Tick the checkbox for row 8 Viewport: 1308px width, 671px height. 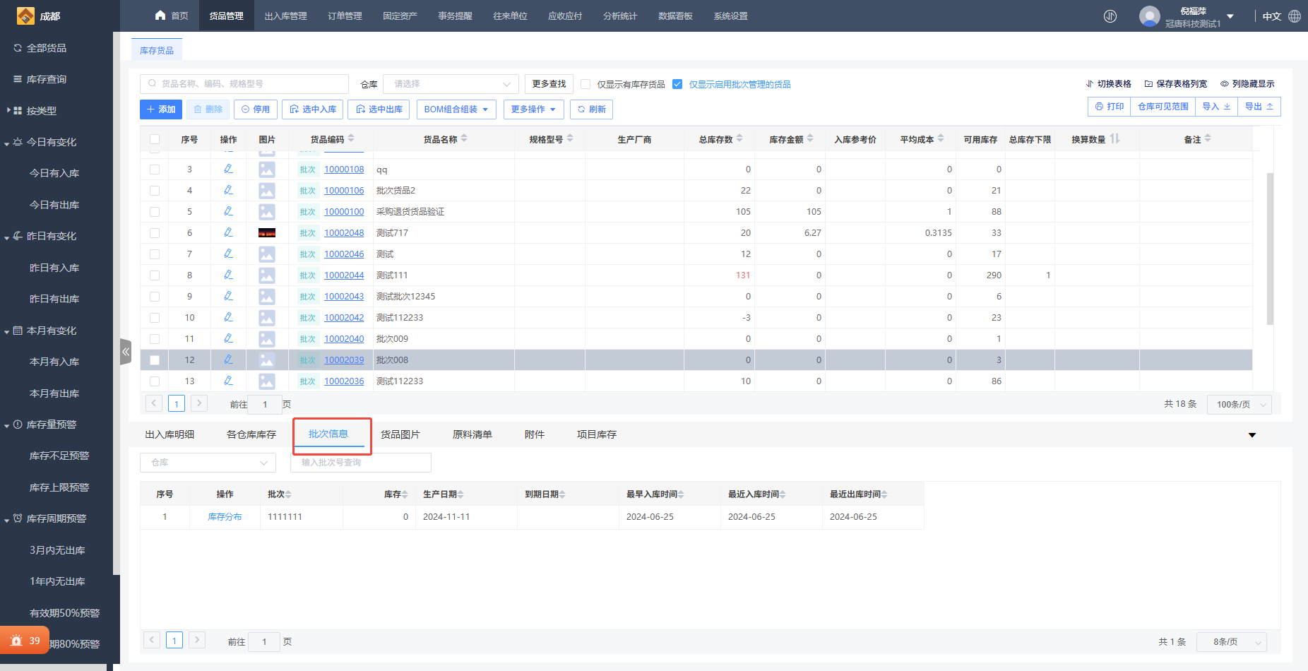click(155, 275)
